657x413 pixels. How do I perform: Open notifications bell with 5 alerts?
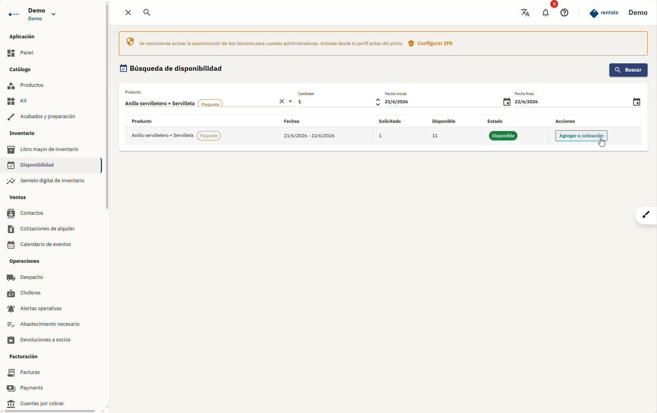point(546,13)
